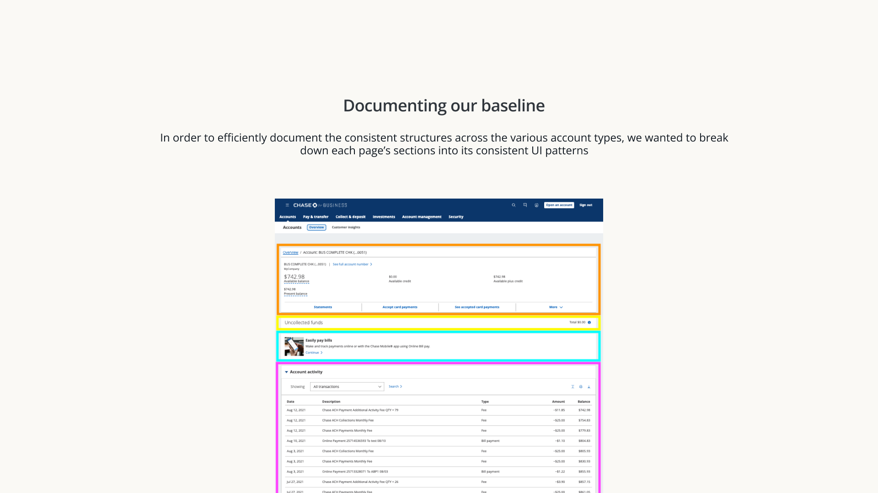This screenshot has width=878, height=493.
Task: Click the Open an account button
Action: click(559, 205)
